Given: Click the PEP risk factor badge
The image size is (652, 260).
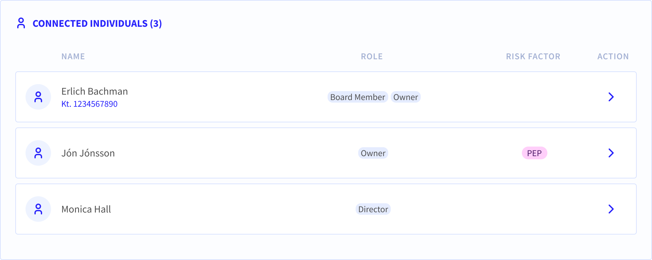Looking at the screenshot, I should pyautogui.click(x=534, y=153).
